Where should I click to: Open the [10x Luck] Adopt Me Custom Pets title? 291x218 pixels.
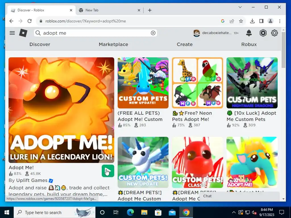click(251, 116)
